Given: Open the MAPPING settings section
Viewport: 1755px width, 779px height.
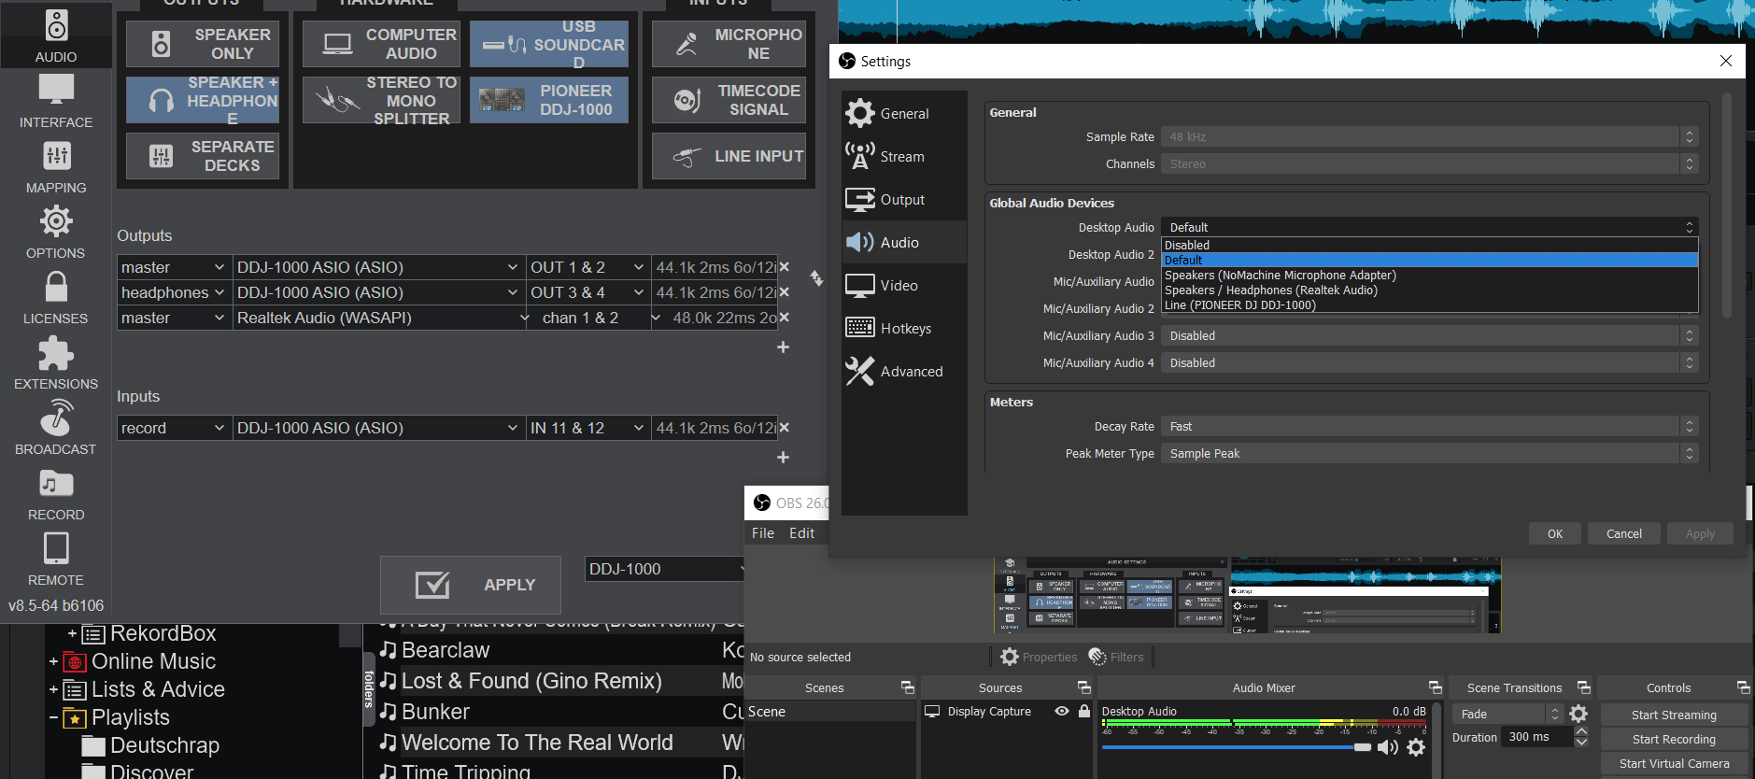Looking at the screenshot, I should pos(56,166).
